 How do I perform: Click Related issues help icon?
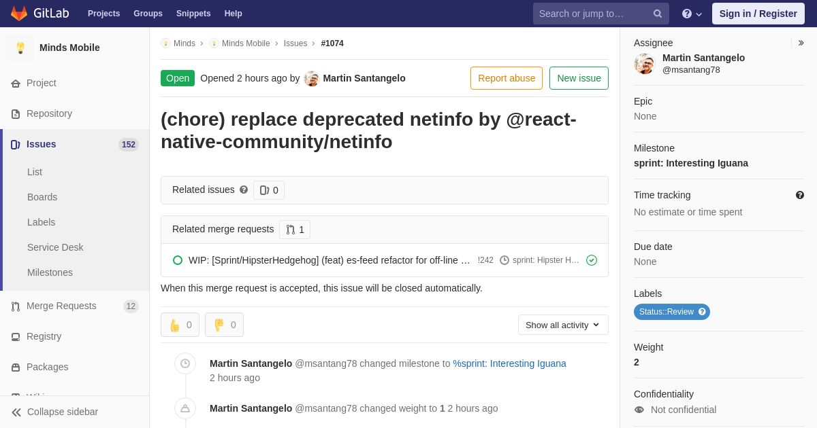click(x=244, y=190)
